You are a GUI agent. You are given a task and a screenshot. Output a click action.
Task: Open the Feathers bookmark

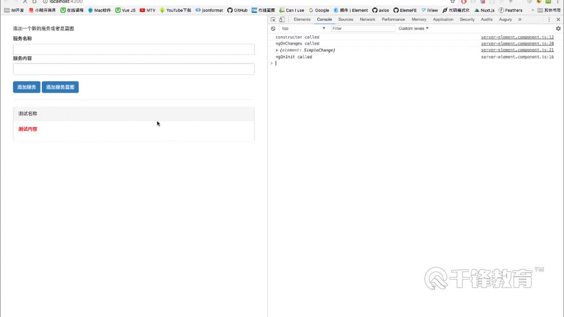(x=511, y=10)
